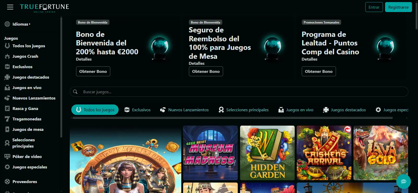Click Obtener Bono for Seguro de Reembolso
The image size is (418, 193).
tap(206, 71)
